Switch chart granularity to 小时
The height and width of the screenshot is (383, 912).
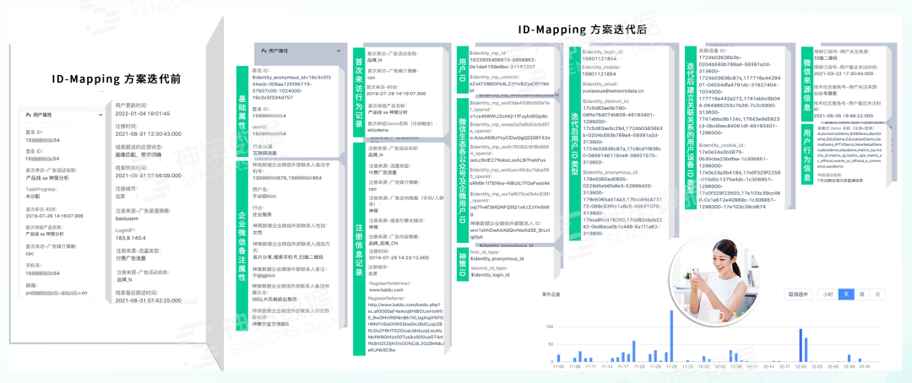pyautogui.click(x=827, y=294)
